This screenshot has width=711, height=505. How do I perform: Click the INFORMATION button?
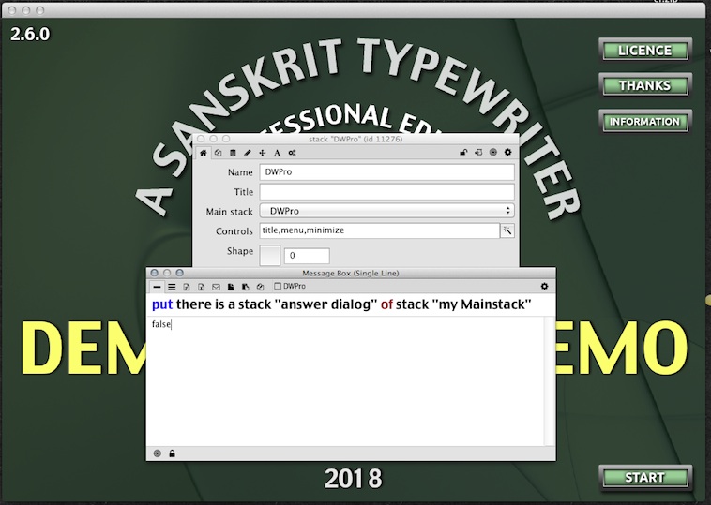pyautogui.click(x=644, y=122)
